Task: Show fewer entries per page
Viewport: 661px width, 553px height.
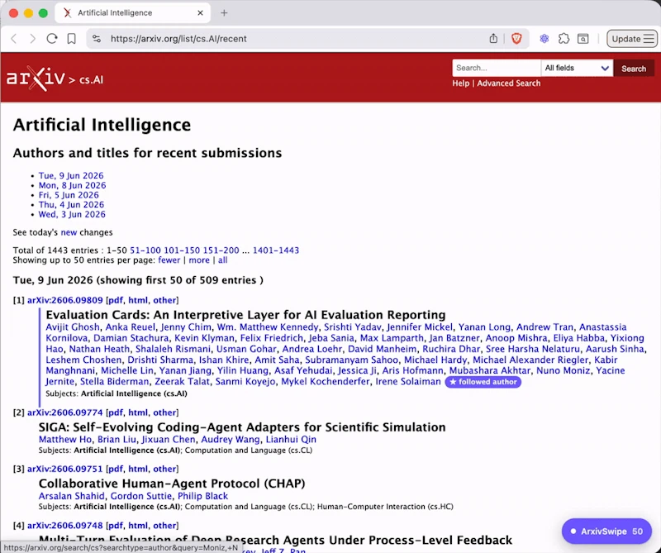Action: tap(169, 260)
